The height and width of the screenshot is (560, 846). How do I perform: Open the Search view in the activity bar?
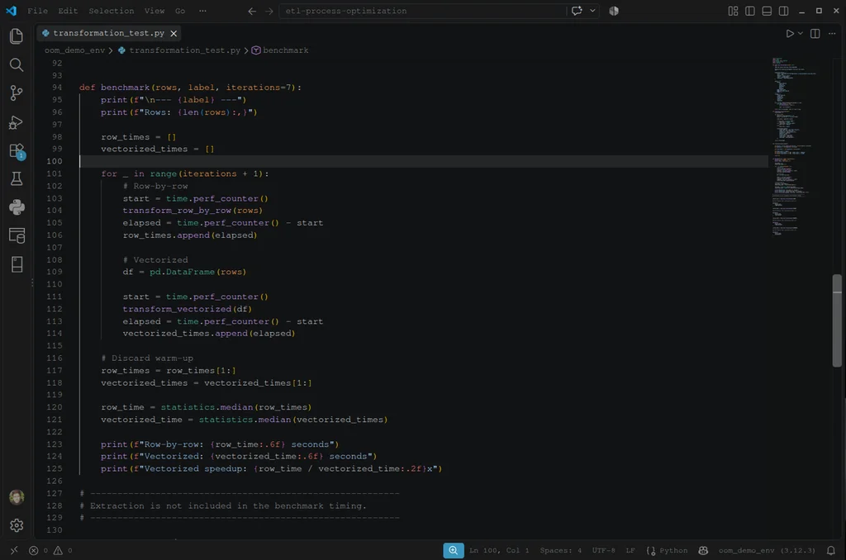17,64
